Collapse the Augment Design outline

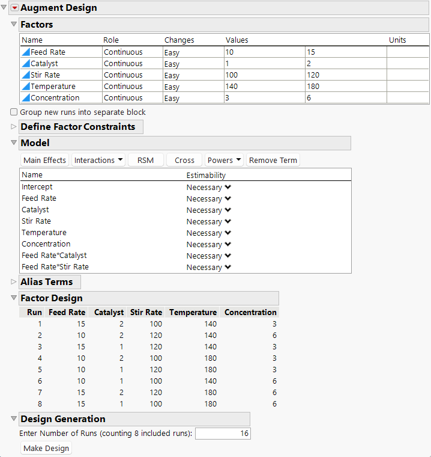(x=4, y=7)
